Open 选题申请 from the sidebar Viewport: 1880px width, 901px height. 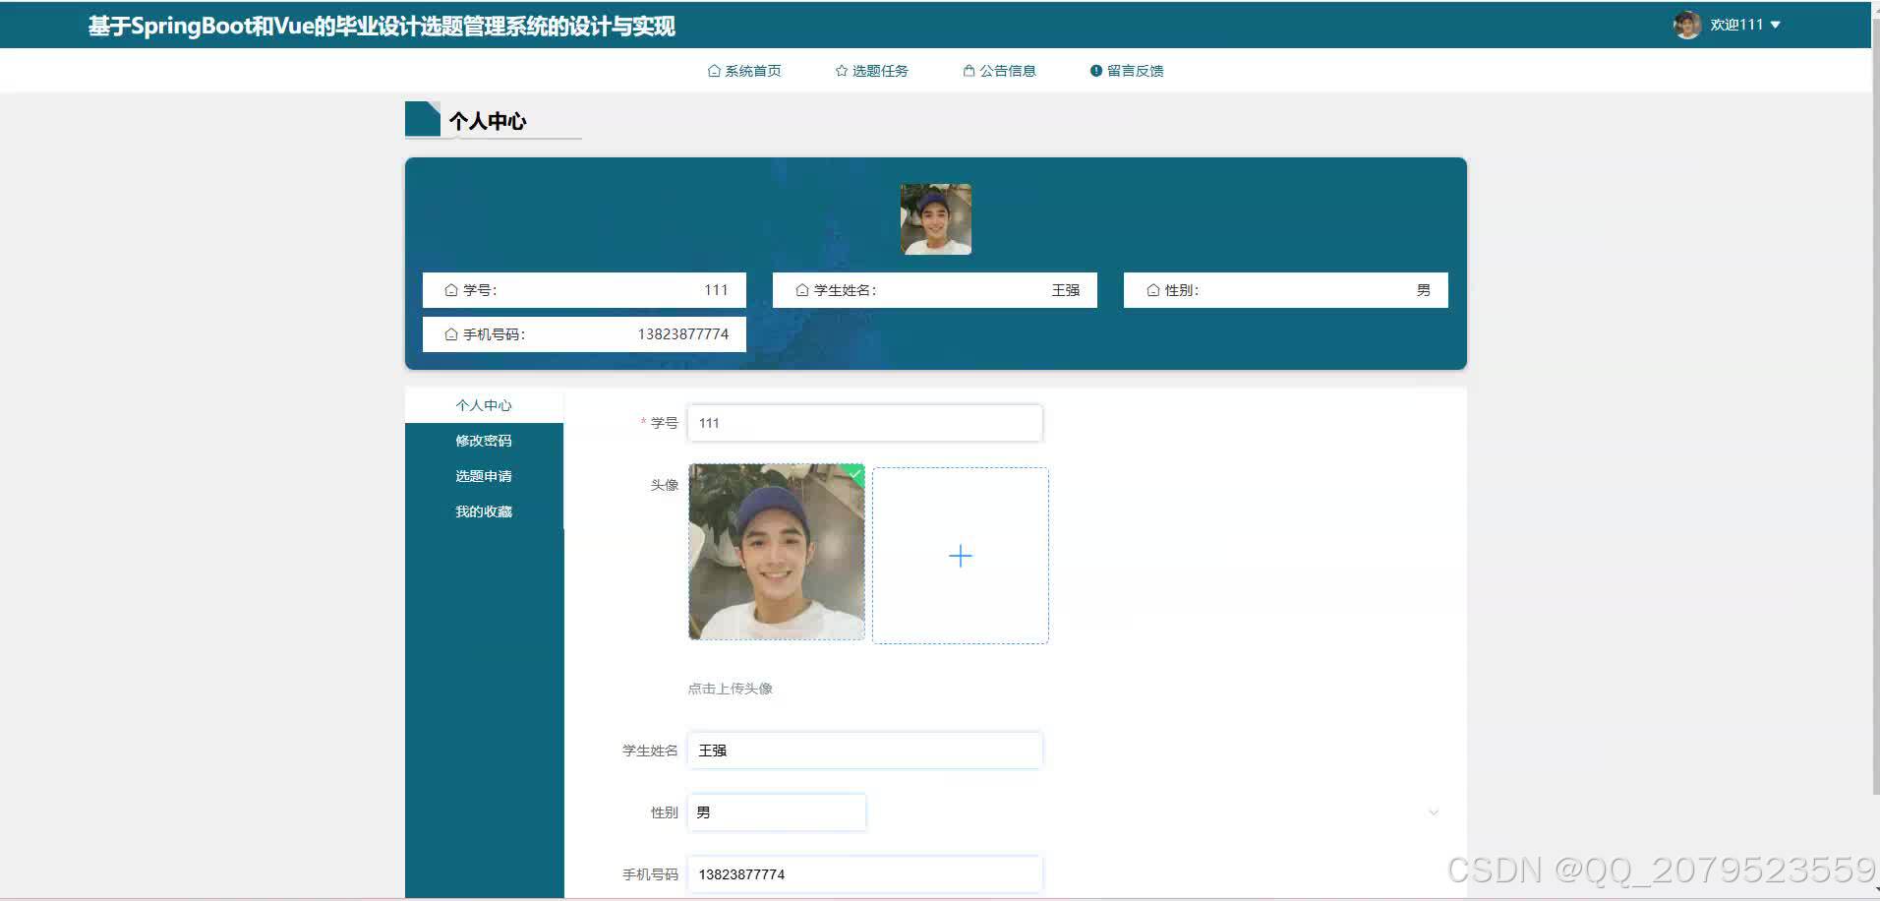[484, 475]
